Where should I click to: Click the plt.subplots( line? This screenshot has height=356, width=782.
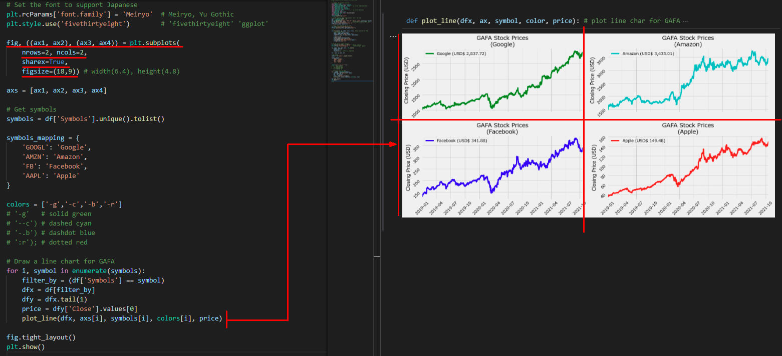(93, 42)
